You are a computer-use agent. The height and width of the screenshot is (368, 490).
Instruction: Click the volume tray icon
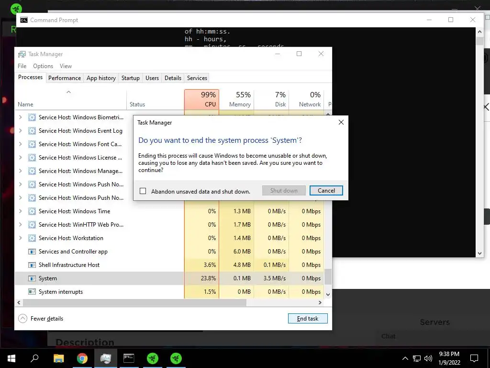pyautogui.click(x=428, y=358)
